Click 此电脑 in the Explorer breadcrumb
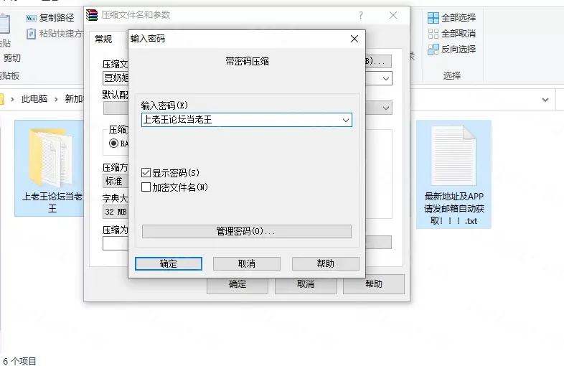The image size is (564, 366). click(34, 99)
